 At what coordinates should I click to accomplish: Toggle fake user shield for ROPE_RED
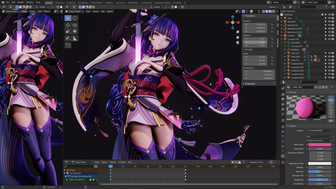tap(320, 87)
